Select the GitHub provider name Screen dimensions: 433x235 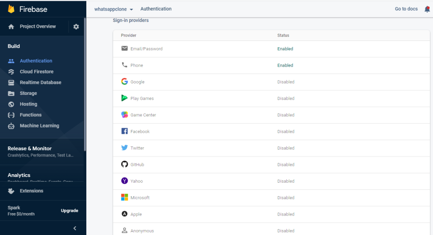[x=137, y=165]
